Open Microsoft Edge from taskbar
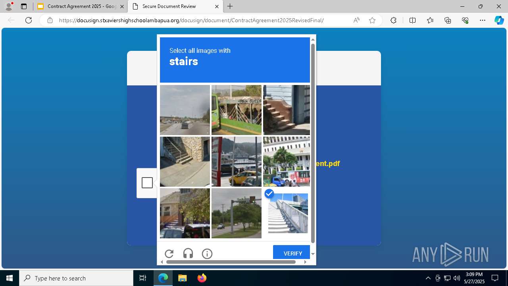This screenshot has height=286, width=508. pos(163,278)
